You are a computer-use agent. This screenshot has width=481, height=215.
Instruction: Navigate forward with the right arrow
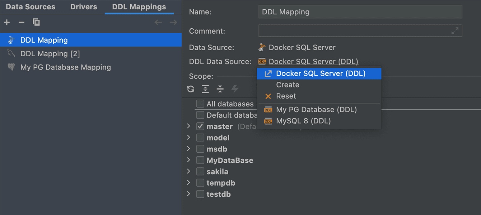pos(173,22)
